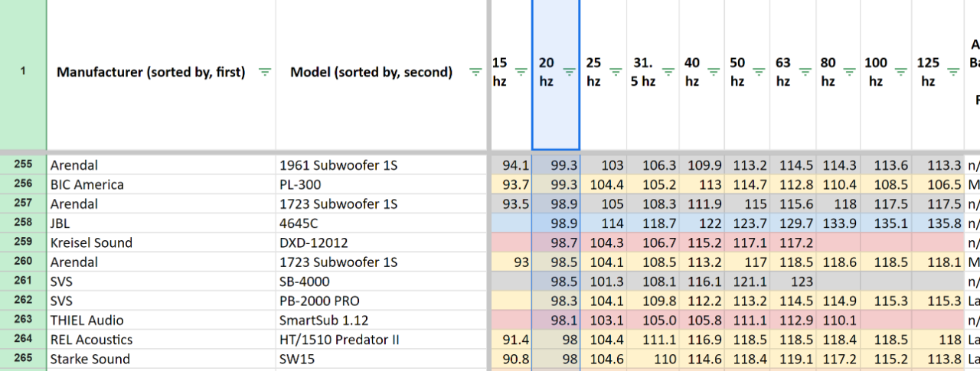
Task: Click 63 hz value 129.7
Action: click(x=793, y=223)
